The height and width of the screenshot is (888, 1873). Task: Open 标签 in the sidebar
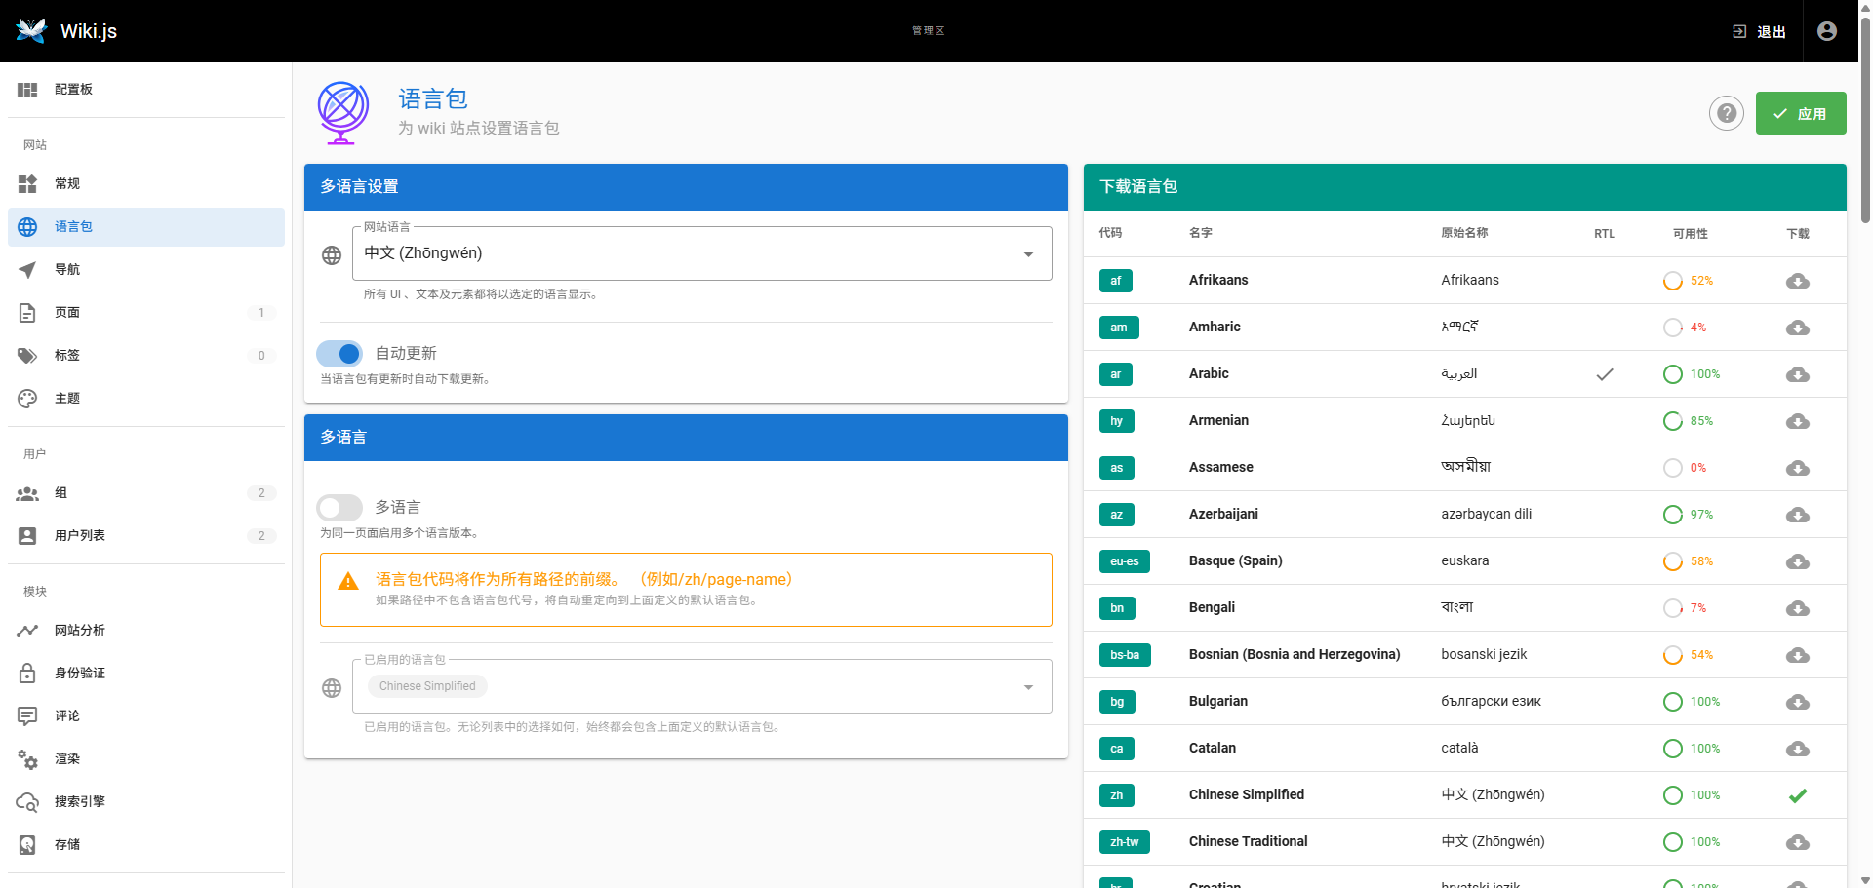point(146,355)
